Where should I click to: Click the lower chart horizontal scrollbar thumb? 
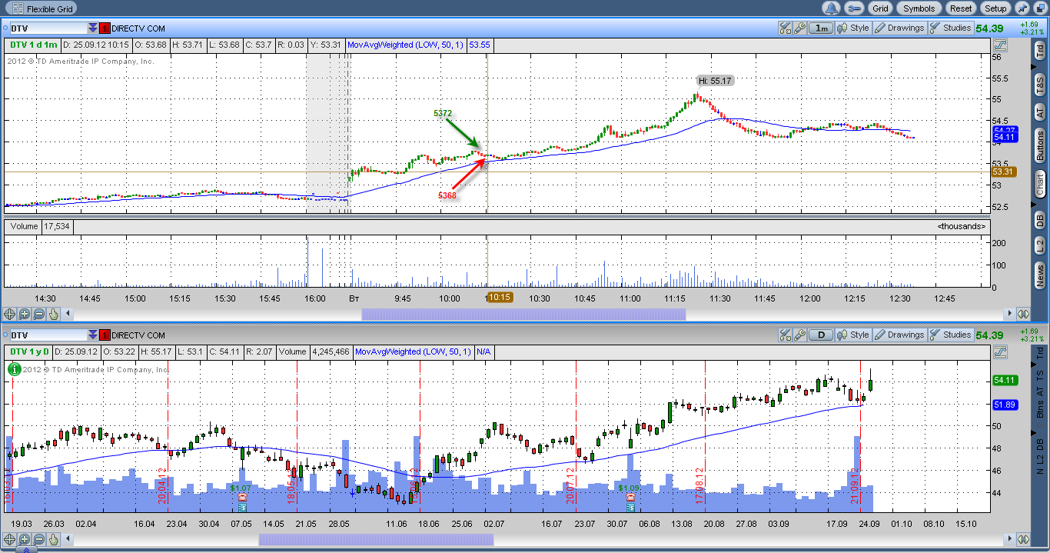[376, 538]
